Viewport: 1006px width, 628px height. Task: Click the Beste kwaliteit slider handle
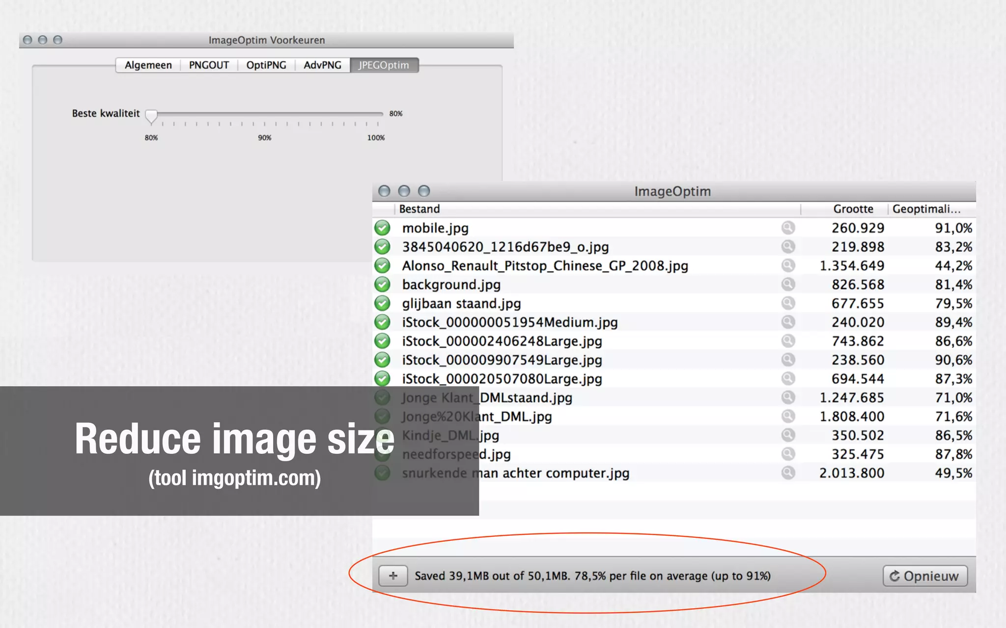151,116
